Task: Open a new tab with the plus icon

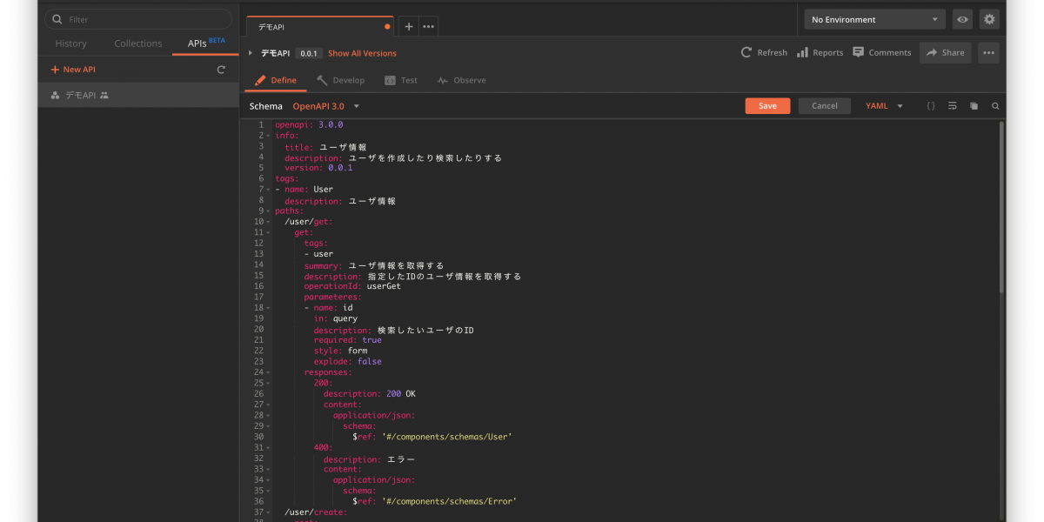Action: [x=409, y=27]
